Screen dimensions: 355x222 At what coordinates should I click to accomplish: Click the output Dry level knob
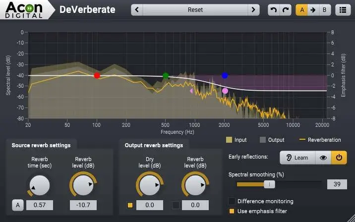click(x=149, y=185)
